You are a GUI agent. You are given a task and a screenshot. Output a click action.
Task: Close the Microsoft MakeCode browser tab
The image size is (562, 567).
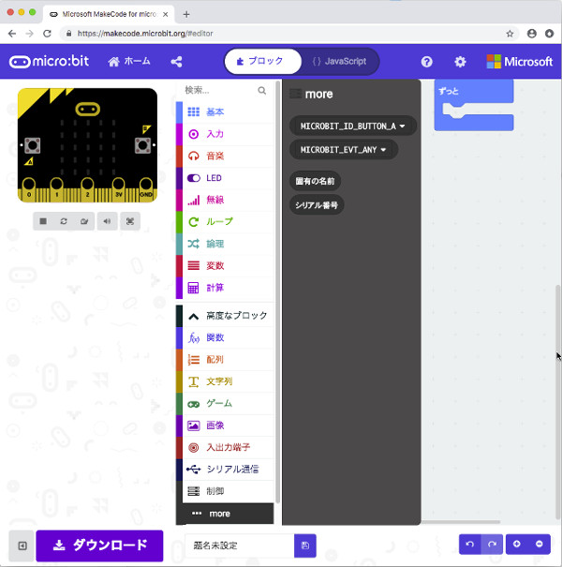pyautogui.click(x=165, y=14)
